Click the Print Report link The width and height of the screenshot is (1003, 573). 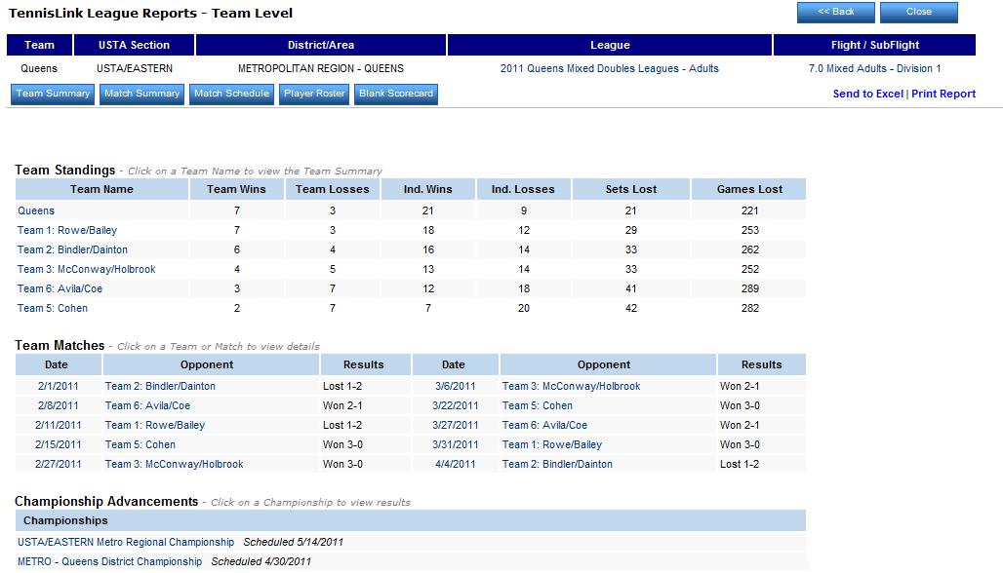(x=943, y=94)
